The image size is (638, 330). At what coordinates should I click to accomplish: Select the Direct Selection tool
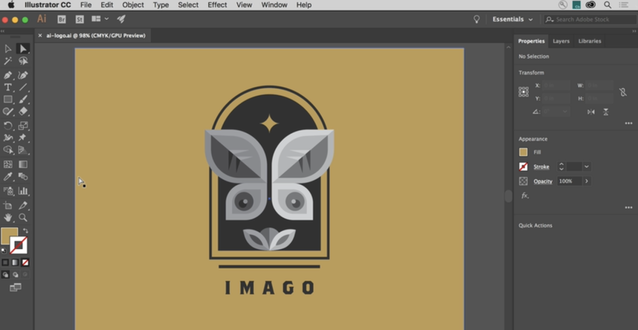[23, 49]
